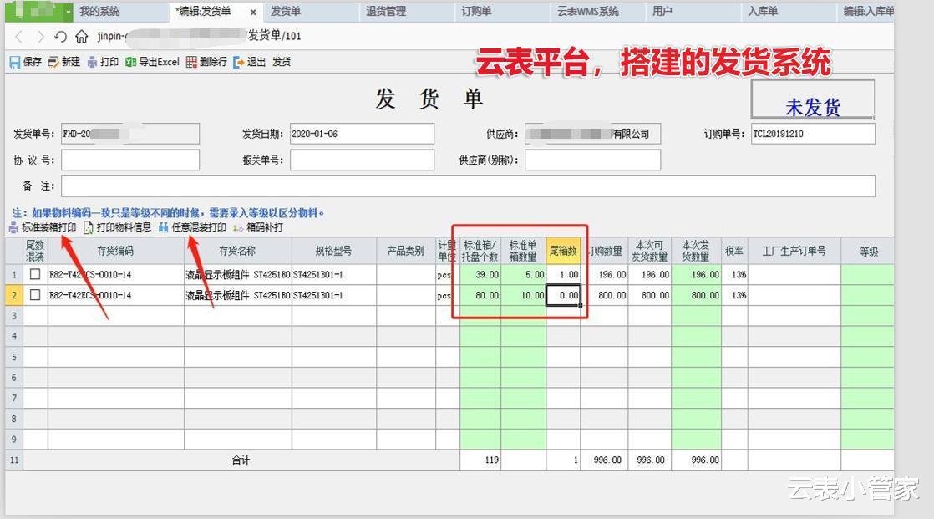Screen dimensions: 934x519
Task: Tick 尾数混装 checkbox in row 1
Action: pos(35,274)
